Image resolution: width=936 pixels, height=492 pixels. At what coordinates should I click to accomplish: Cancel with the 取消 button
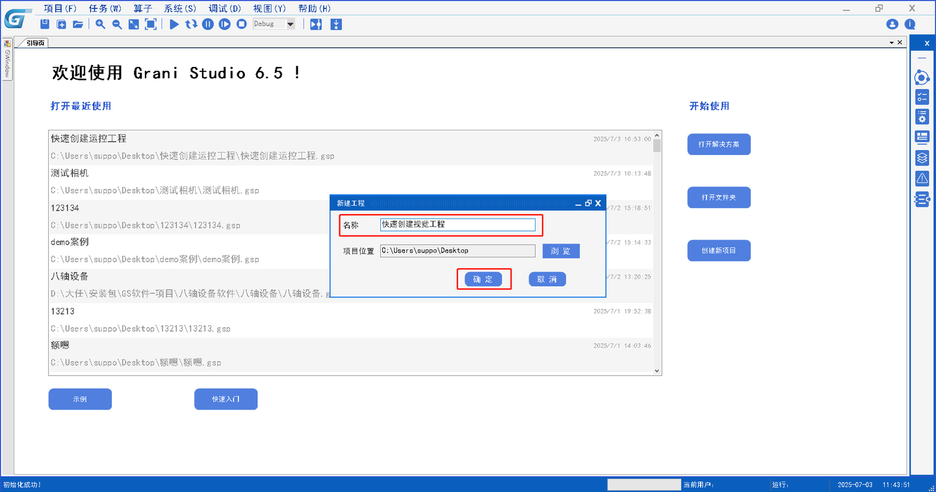pyautogui.click(x=547, y=279)
